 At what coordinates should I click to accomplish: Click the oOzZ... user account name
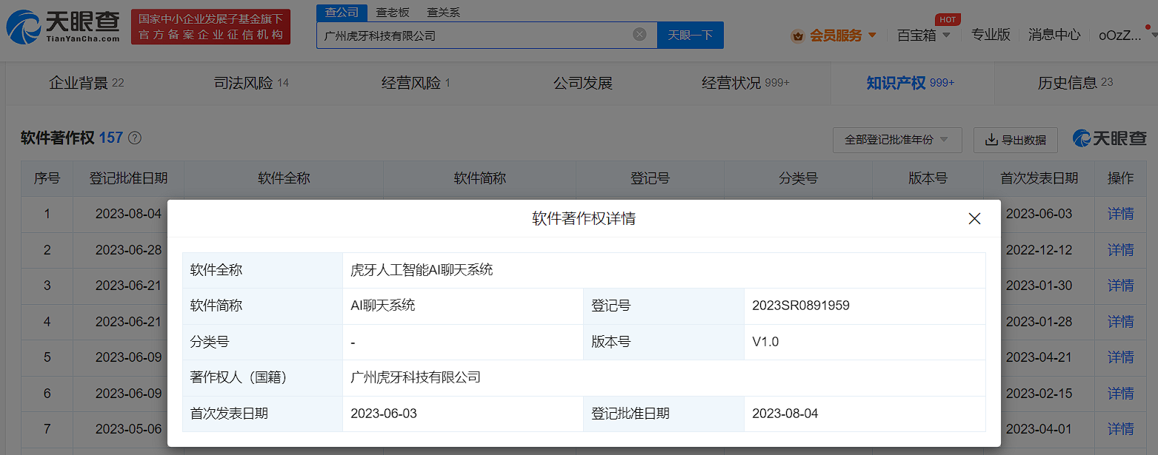[1119, 35]
